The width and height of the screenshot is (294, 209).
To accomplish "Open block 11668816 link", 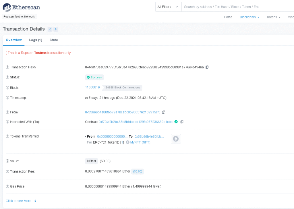I will pyautogui.click(x=92, y=87).
